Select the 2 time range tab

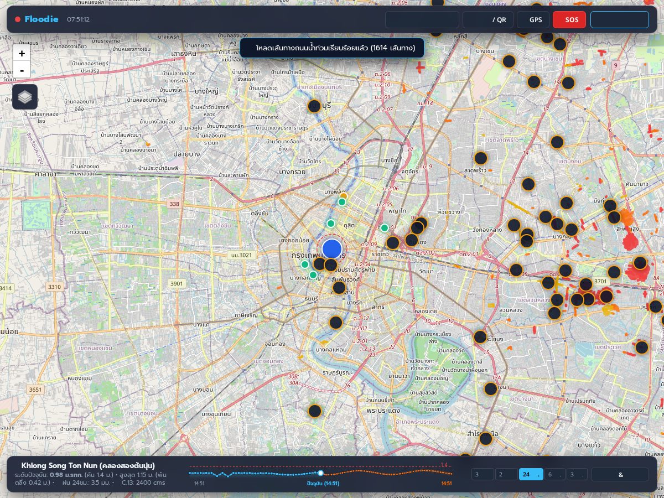tap(506, 474)
